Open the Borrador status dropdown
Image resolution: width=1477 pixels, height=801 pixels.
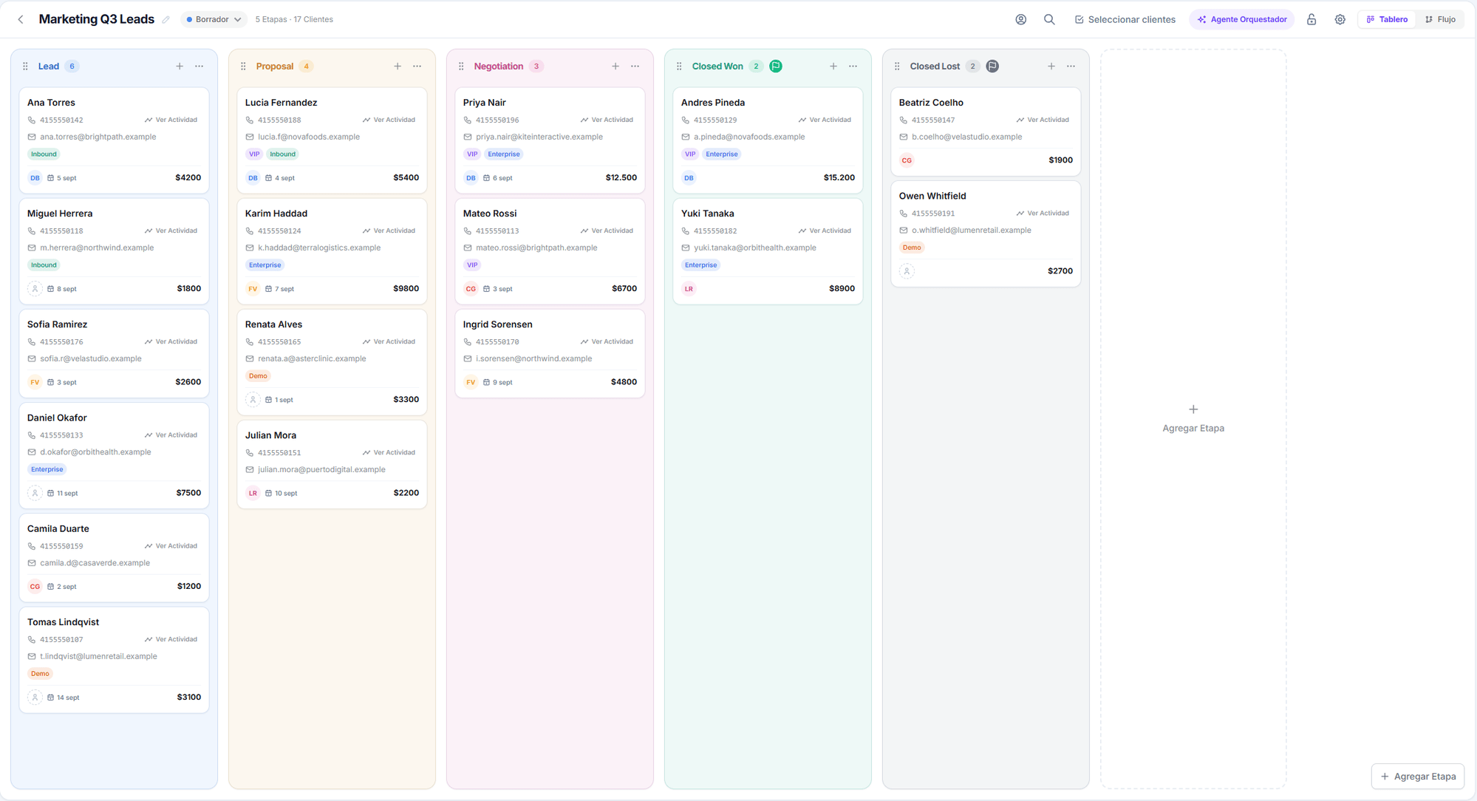[214, 19]
